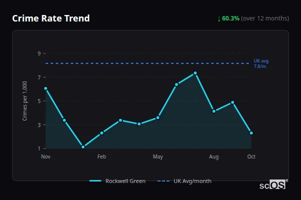Click the Oct axis label
301x200 pixels.
click(x=251, y=156)
